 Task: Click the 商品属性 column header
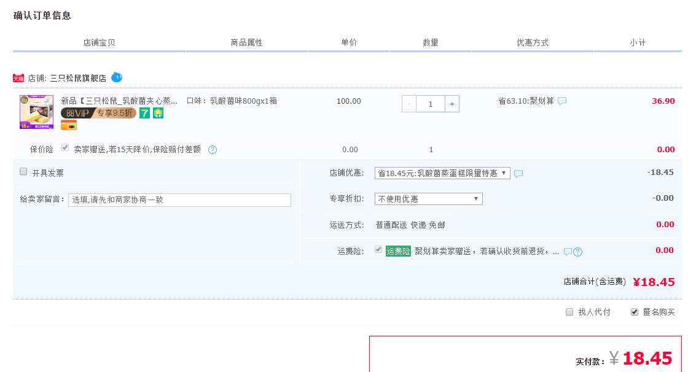point(246,42)
